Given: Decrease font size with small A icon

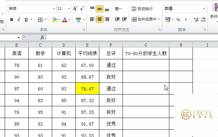Looking at the screenshot, I should pos(82,9).
